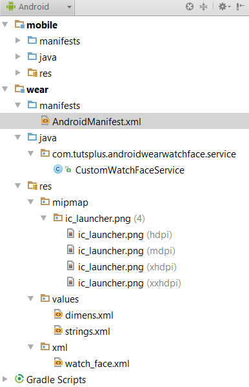Click the CustomWatchFaceService class icon
This screenshot has height=387, width=249.
58,169
